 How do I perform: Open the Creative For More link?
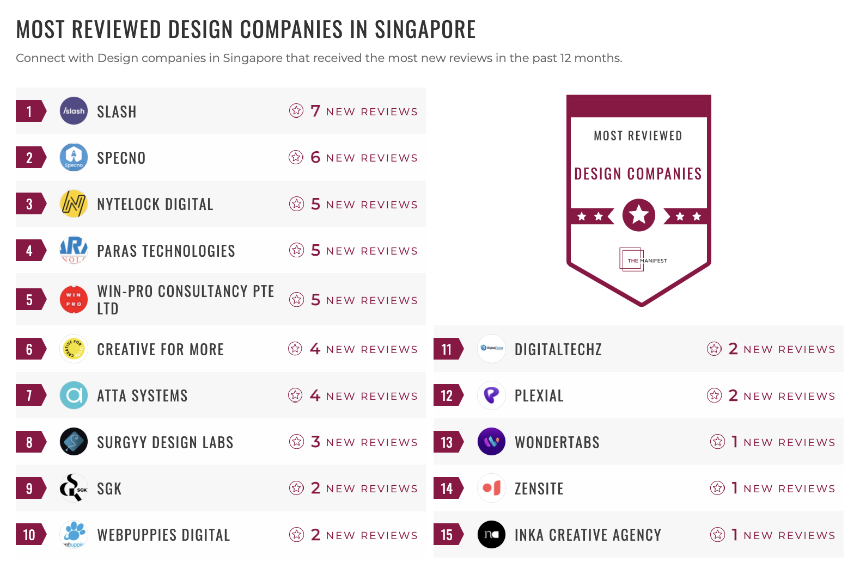click(160, 349)
